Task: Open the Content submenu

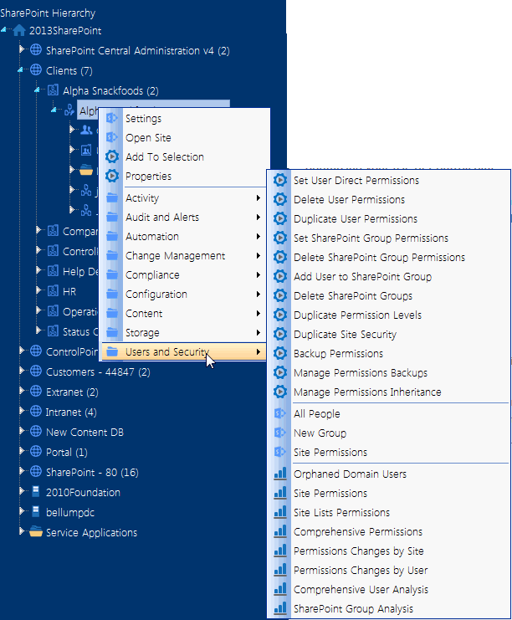Action: 184,314
